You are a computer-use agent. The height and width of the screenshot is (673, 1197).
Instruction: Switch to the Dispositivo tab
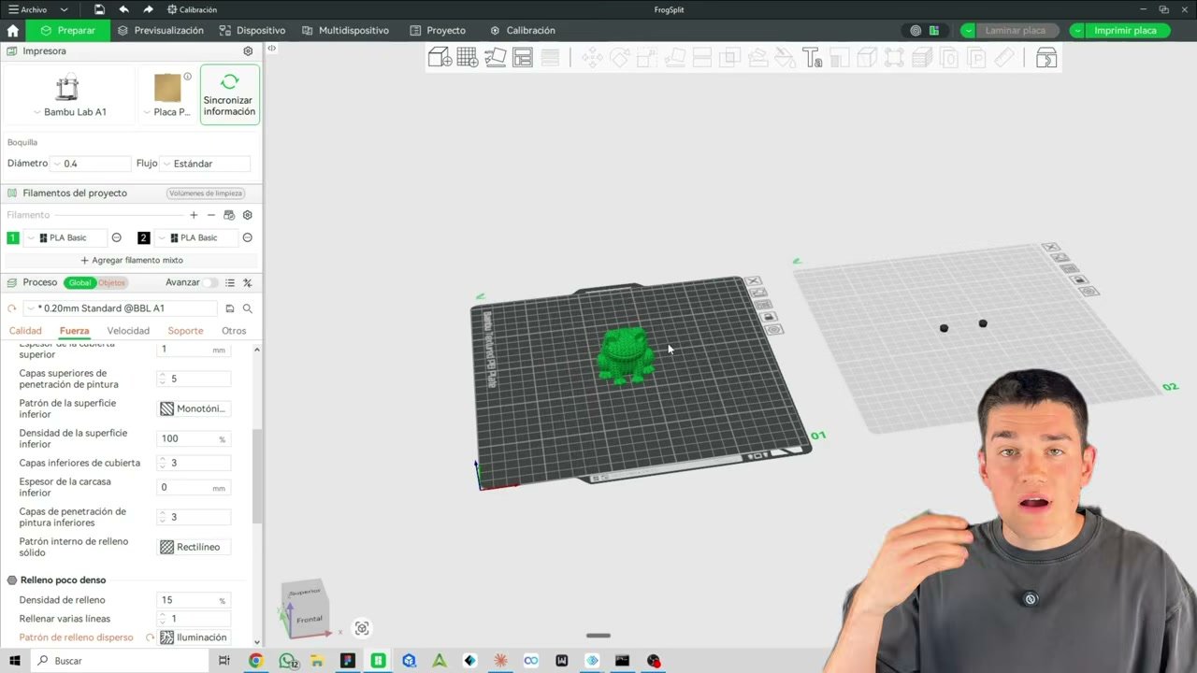pyautogui.click(x=252, y=31)
